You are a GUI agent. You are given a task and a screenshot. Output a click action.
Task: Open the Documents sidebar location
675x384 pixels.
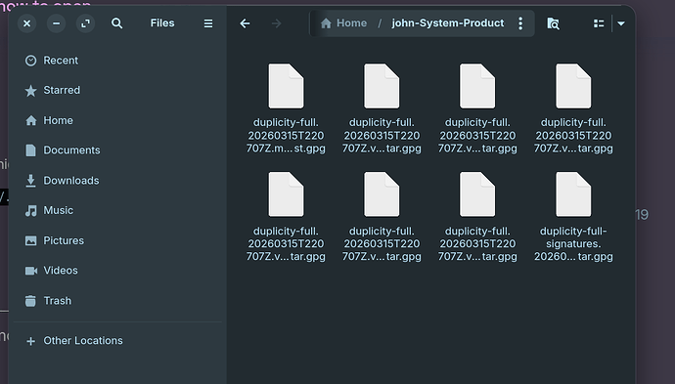(x=117, y=150)
